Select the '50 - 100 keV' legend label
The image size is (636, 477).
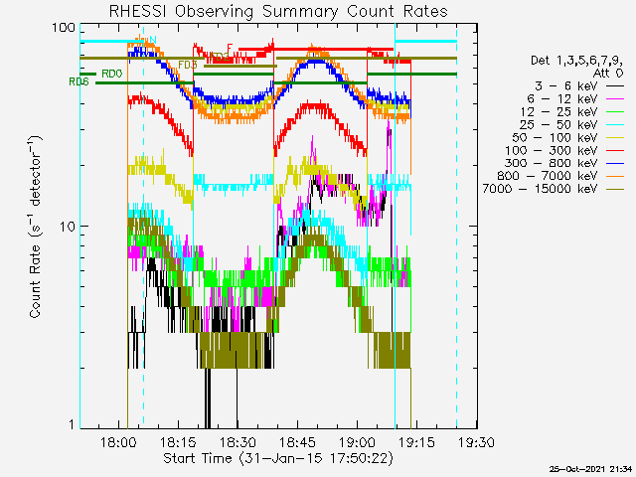click(555, 137)
